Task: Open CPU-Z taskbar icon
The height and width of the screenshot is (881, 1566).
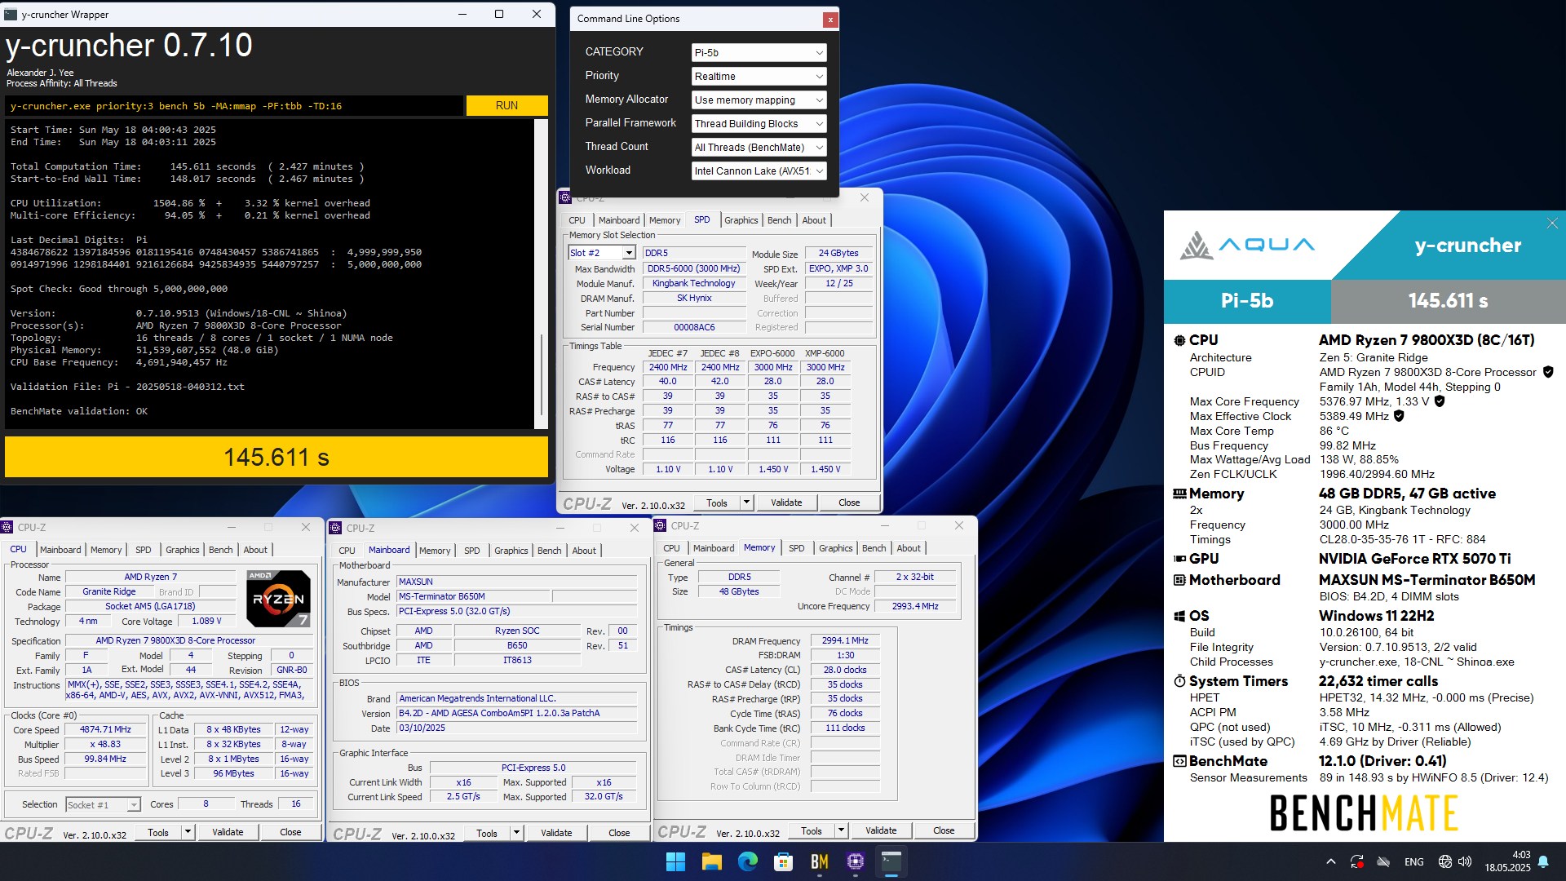Action: point(855,861)
